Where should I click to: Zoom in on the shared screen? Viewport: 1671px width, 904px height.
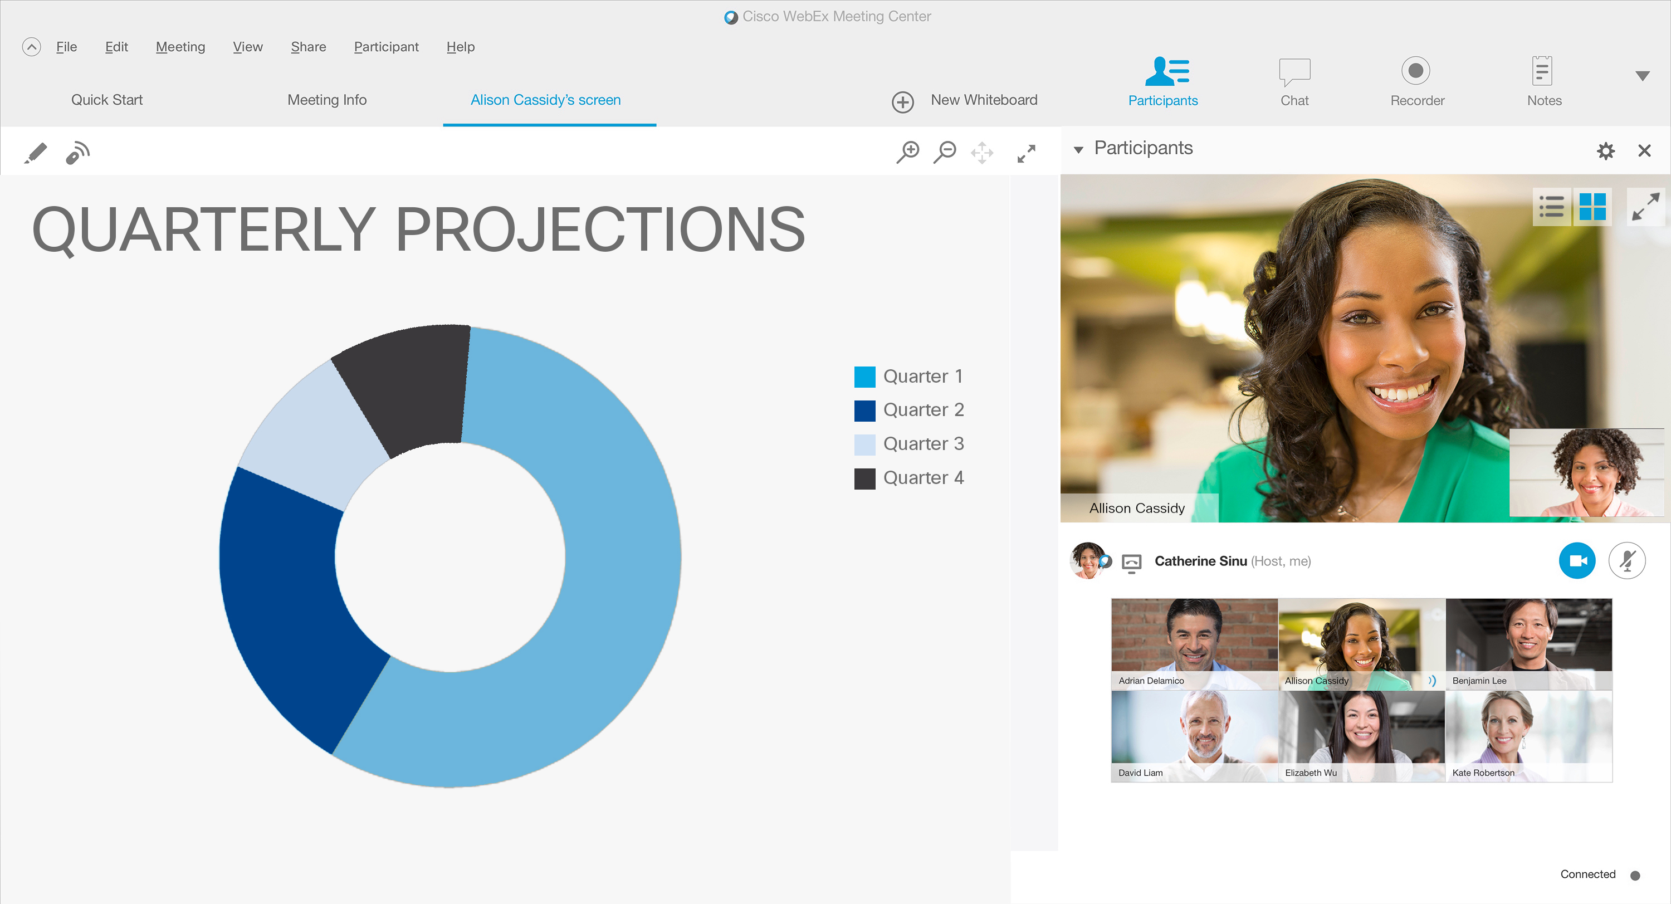pos(907,153)
